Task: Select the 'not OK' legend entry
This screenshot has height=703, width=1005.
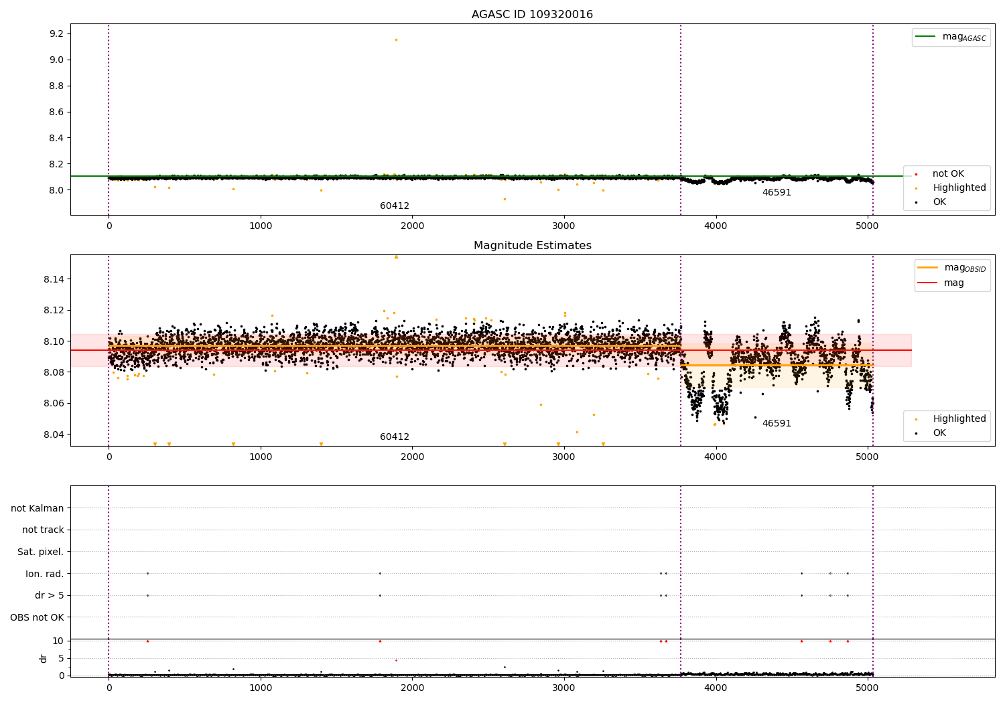Action: [x=948, y=174]
